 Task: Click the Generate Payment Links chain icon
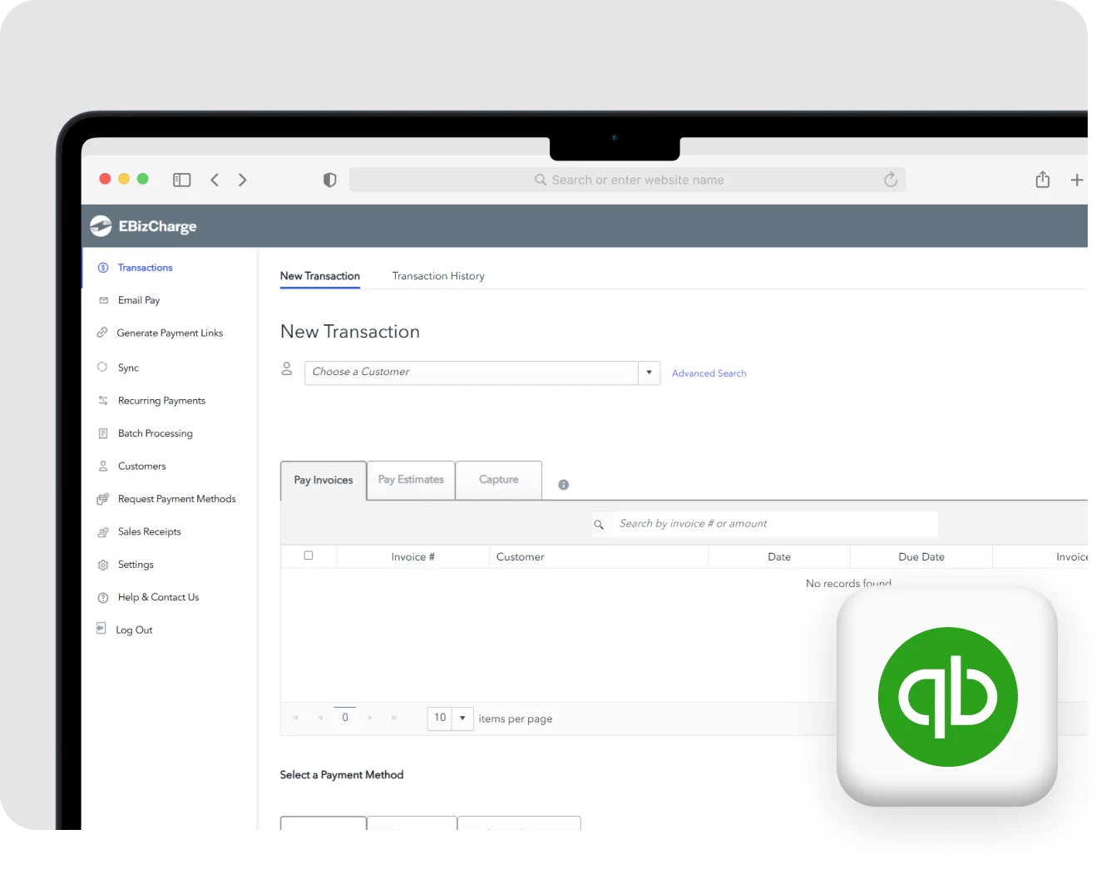coord(102,333)
